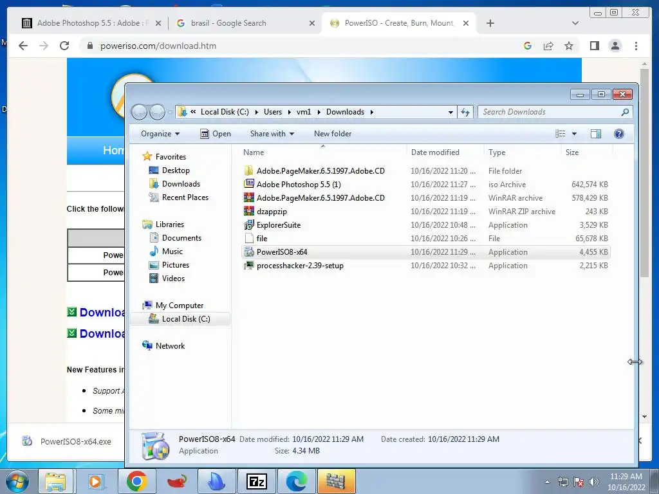This screenshot has width=659, height=494.
Task: Select the ExplorerSuite application
Action: tap(426, 224)
